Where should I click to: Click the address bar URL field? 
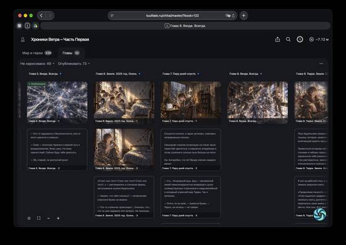click(x=172, y=15)
